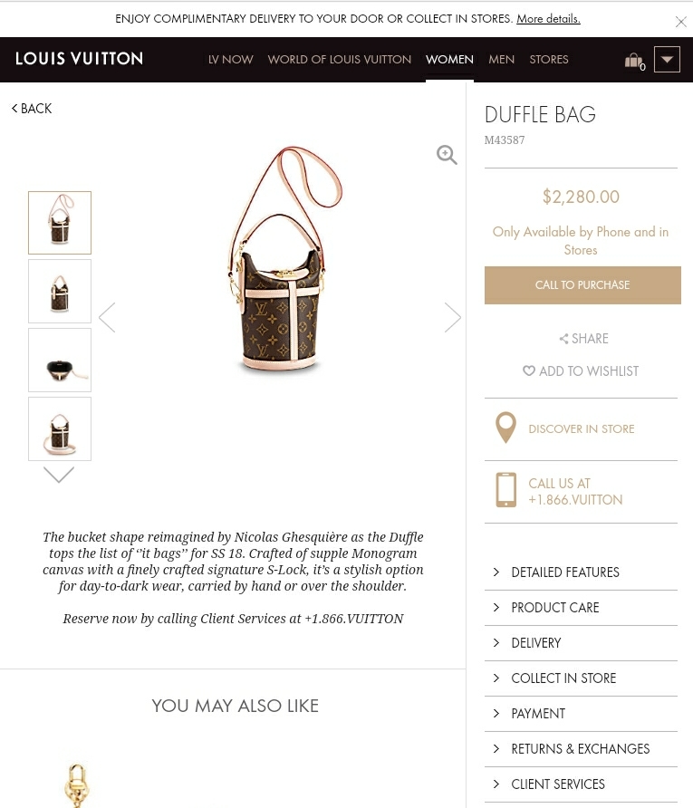Click the map pin Discover in Store icon
Image resolution: width=693 pixels, height=808 pixels.
pos(505,428)
